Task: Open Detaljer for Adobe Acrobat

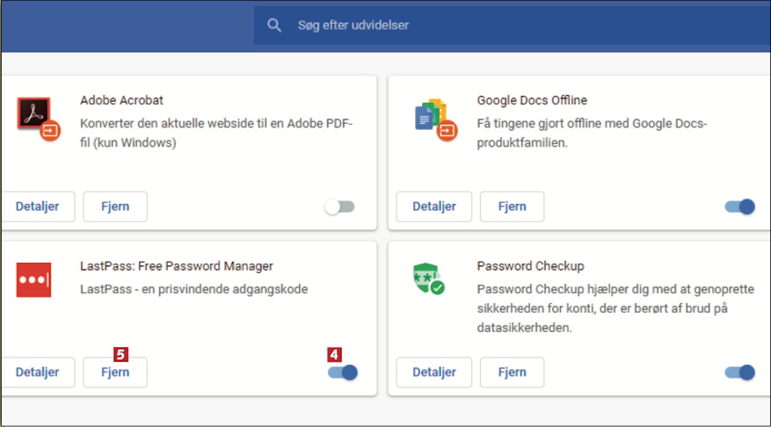Action: tap(38, 207)
